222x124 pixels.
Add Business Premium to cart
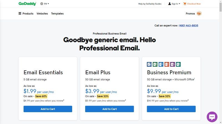pos(171,109)
